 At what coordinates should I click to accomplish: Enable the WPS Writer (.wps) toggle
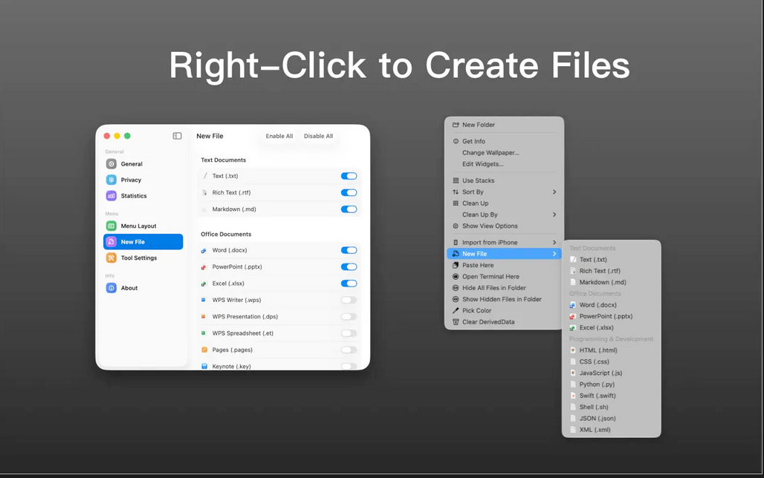pyautogui.click(x=349, y=301)
